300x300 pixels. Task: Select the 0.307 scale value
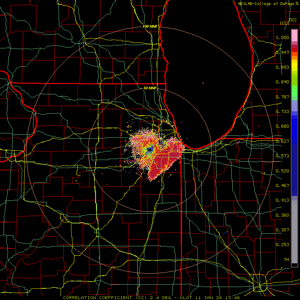click(x=282, y=230)
